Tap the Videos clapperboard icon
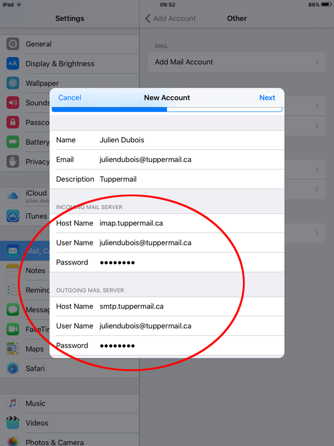Viewport: 334px width, 446px height. (x=13, y=423)
